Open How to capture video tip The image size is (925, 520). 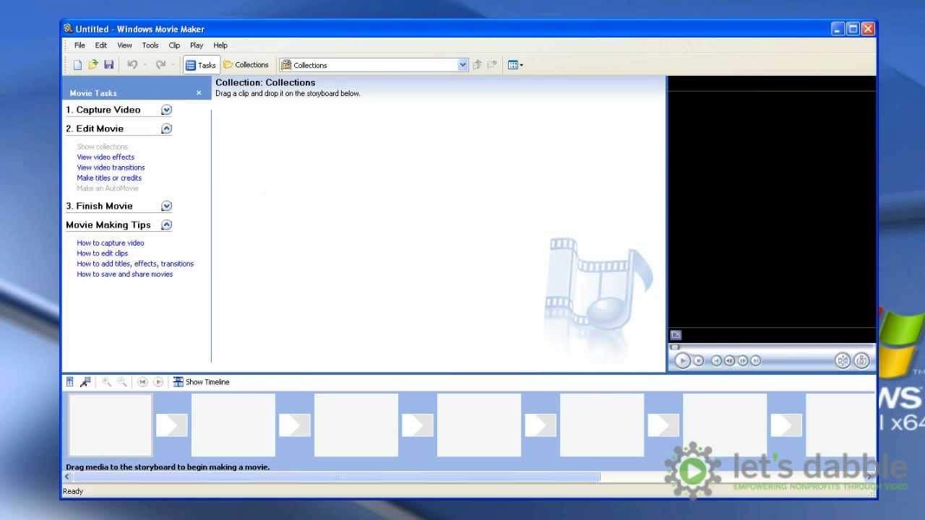(x=111, y=243)
